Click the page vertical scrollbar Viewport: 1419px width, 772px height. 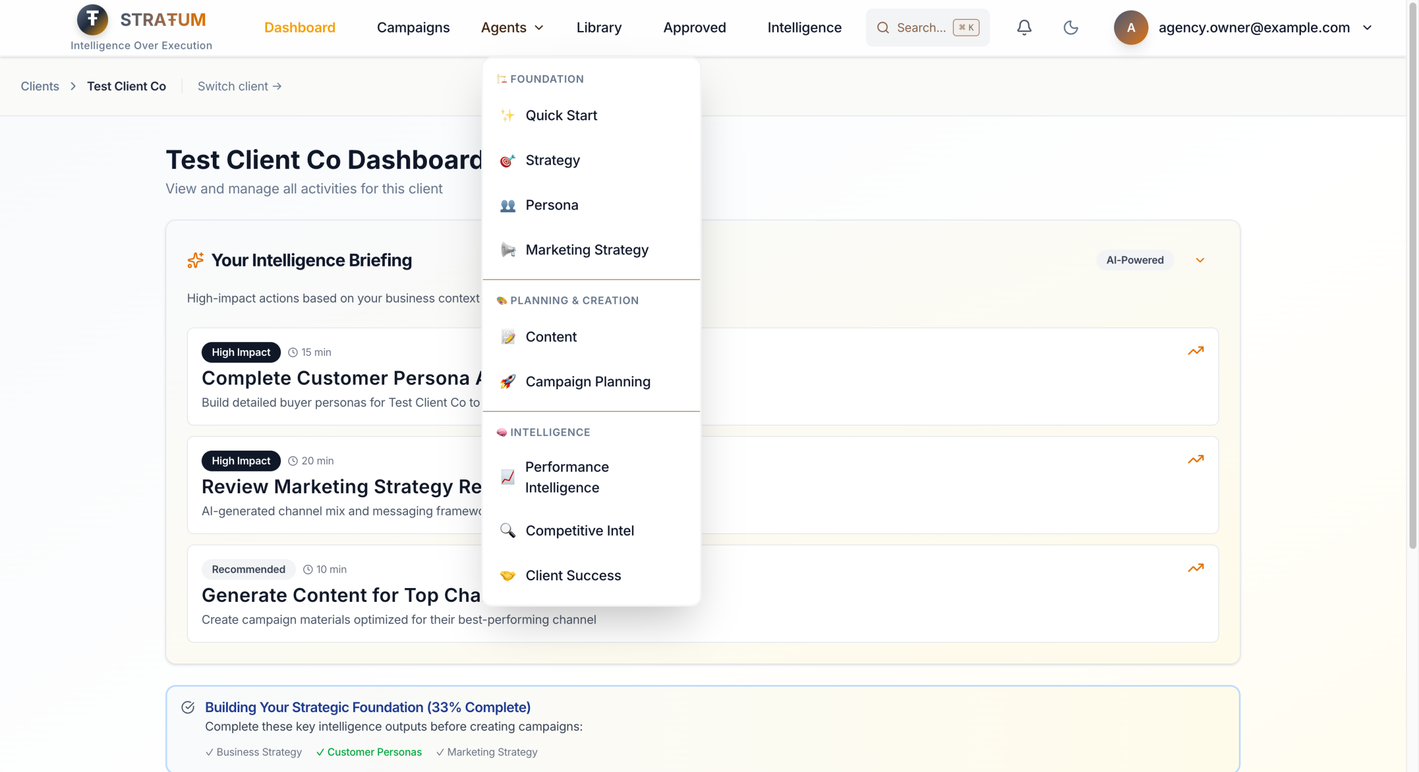coord(1412,277)
